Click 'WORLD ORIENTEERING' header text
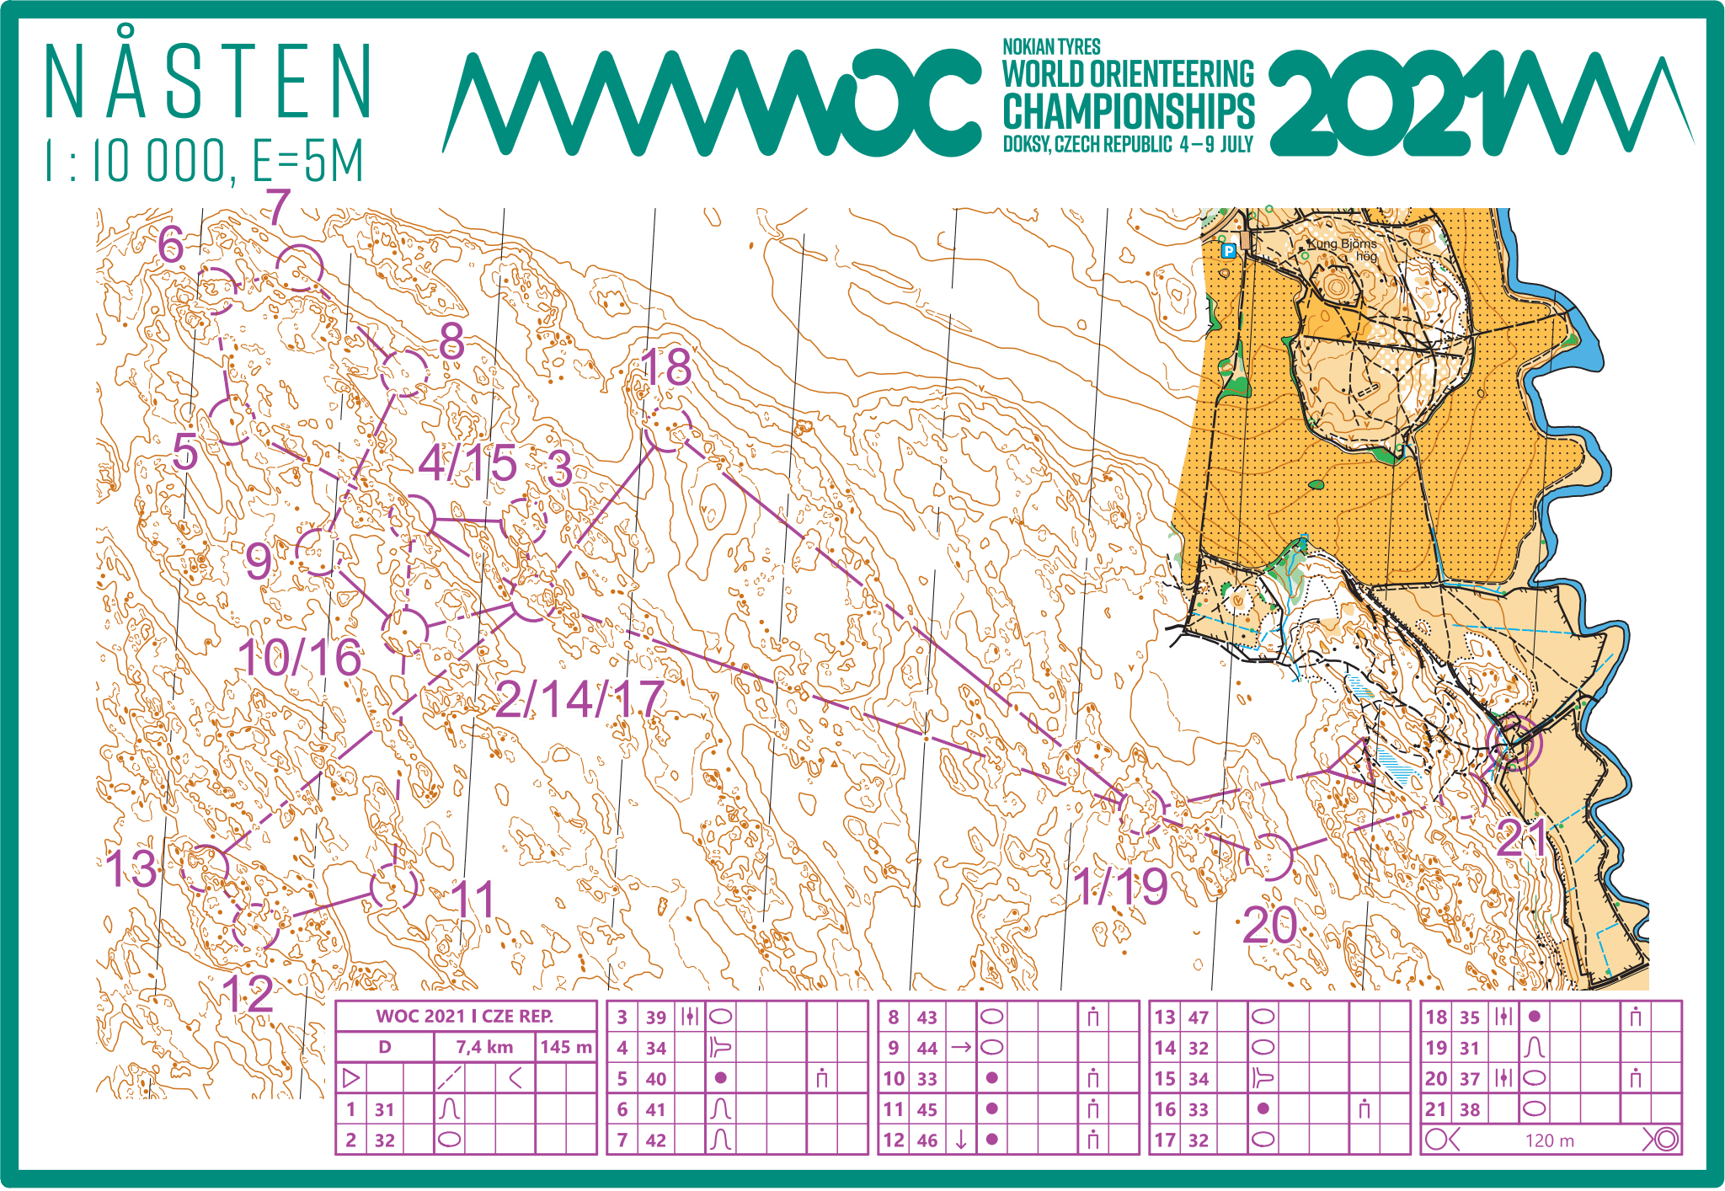The width and height of the screenshot is (1725, 1191). 1129,74
